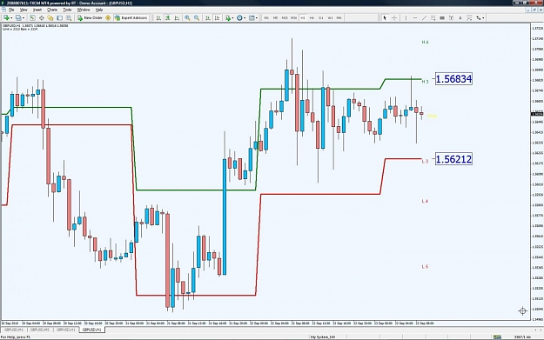Click the 1.56834 H3 price label
The height and width of the screenshot is (340, 544).
point(453,79)
